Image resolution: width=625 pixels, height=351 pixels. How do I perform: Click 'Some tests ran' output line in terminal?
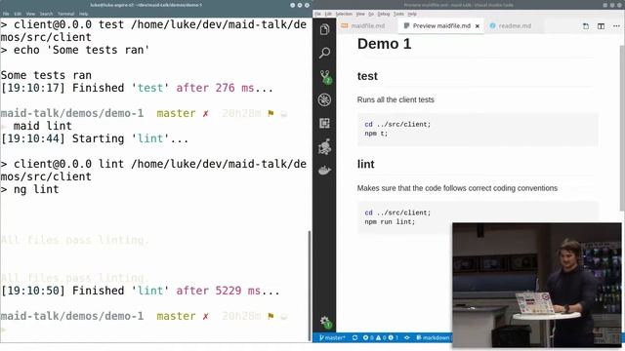(46, 75)
